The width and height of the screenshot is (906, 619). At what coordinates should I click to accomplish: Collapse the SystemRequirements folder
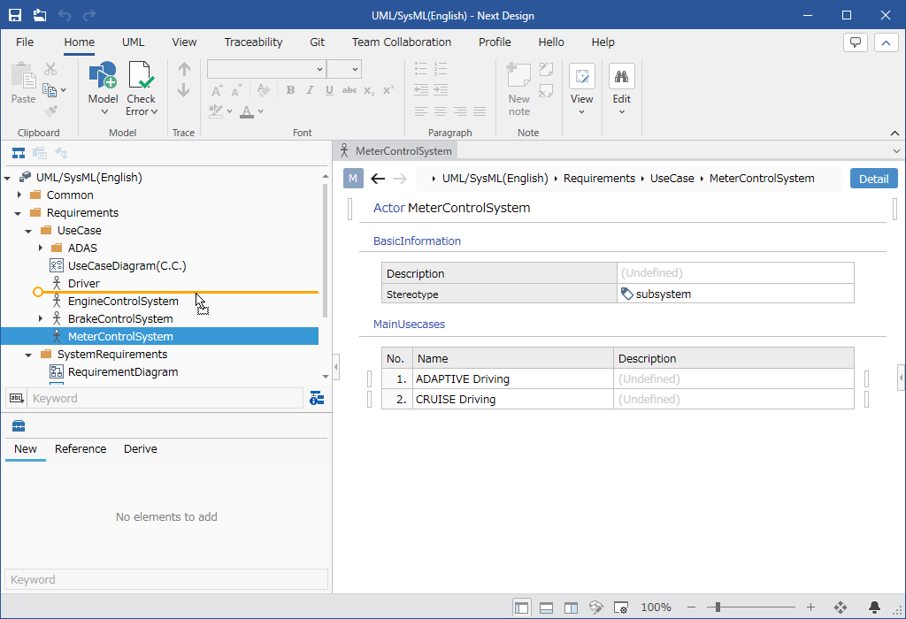click(28, 355)
